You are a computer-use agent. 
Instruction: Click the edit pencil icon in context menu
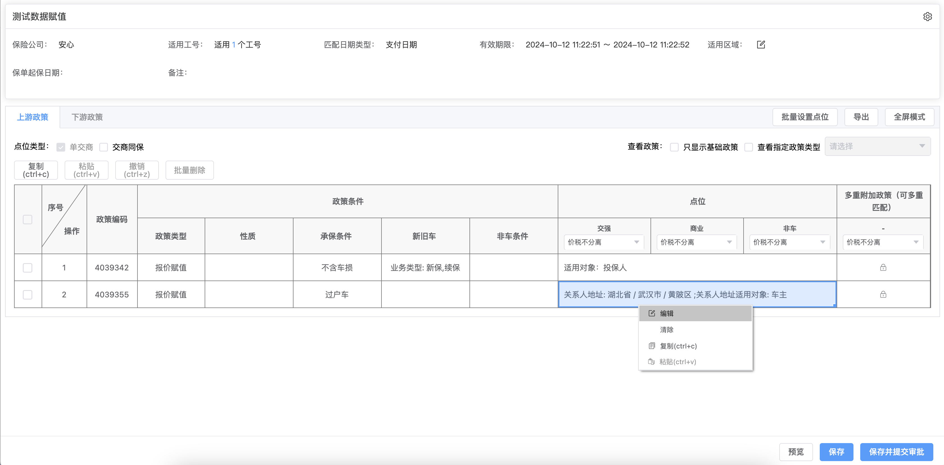652,313
